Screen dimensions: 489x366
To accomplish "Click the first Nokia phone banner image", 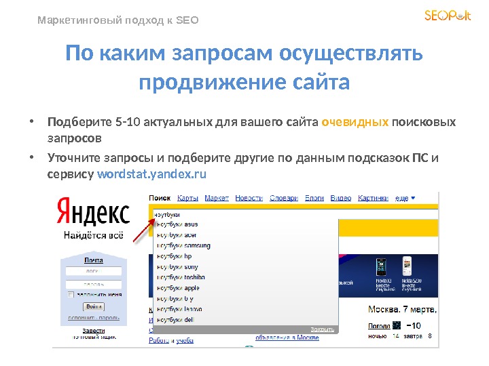I will pos(381,267).
